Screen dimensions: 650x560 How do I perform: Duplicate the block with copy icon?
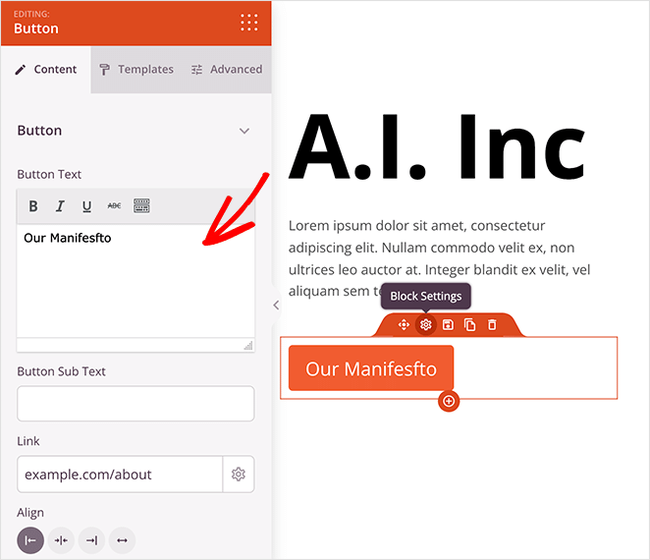pyautogui.click(x=469, y=324)
